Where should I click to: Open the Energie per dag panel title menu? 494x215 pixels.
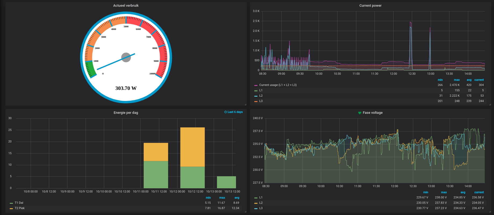click(x=126, y=113)
